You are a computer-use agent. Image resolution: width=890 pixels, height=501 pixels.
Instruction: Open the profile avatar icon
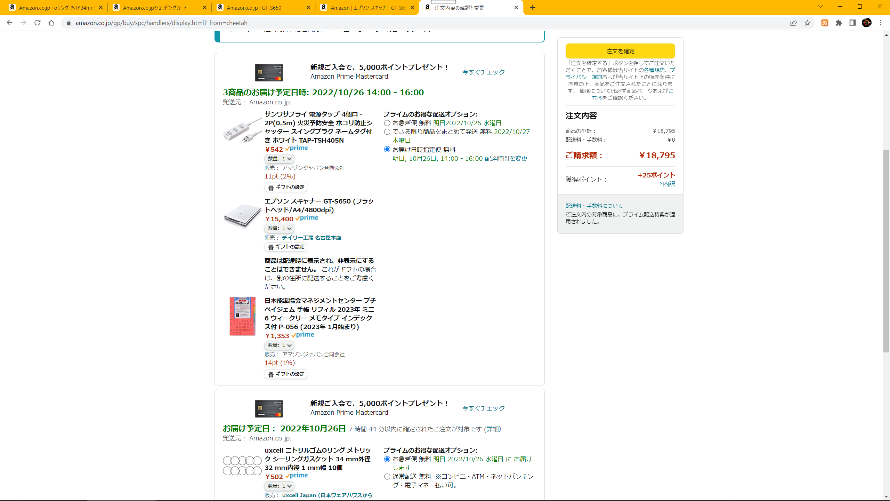866,23
